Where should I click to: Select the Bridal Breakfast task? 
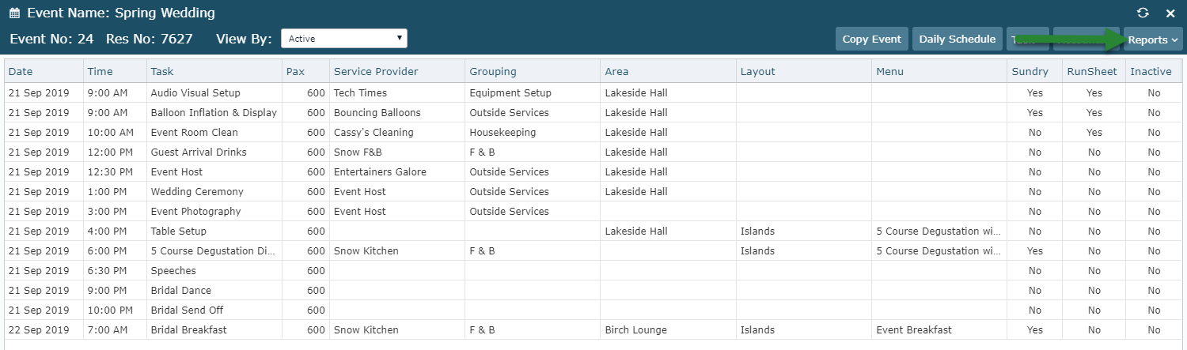188,329
